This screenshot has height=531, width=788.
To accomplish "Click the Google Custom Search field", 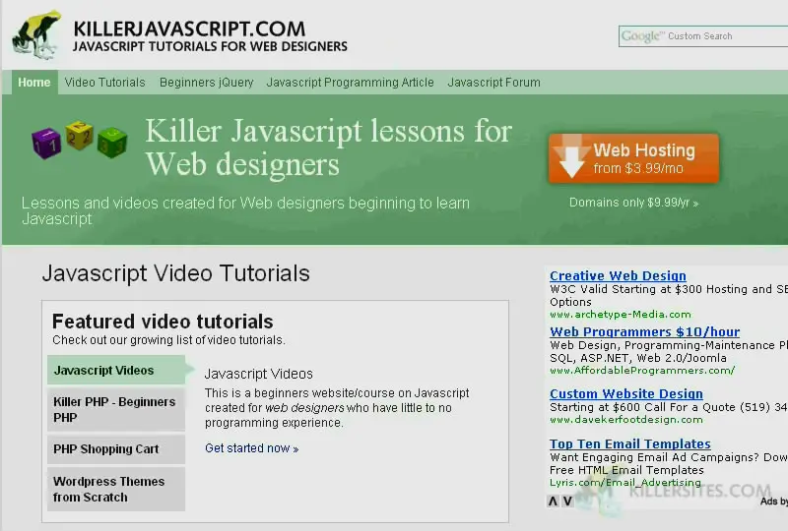I will point(703,36).
